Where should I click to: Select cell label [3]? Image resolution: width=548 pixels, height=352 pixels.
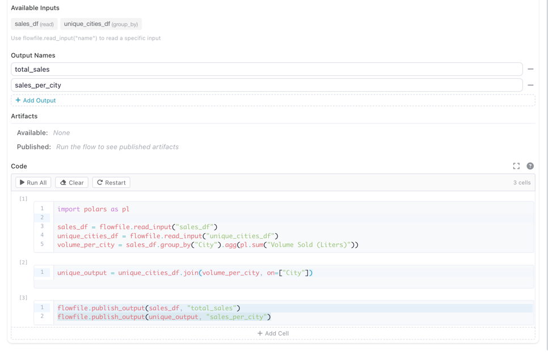click(23, 298)
